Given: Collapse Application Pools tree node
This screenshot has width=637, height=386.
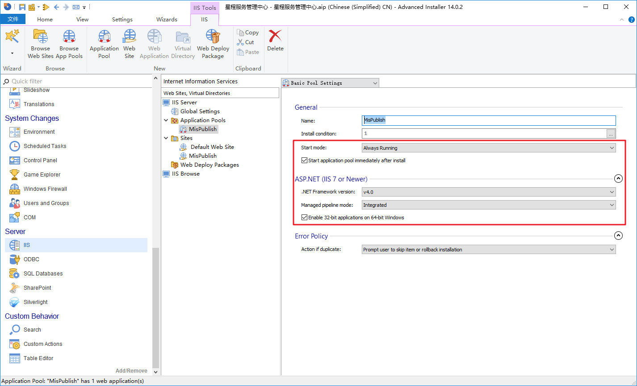Looking at the screenshot, I should pyautogui.click(x=166, y=120).
